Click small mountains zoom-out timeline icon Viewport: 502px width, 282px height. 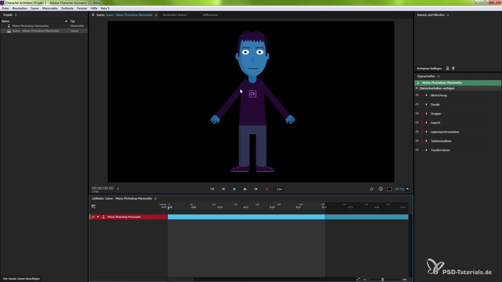click(364, 280)
